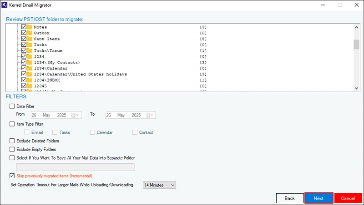Viewport: 364px width, 205px height.
Task: Click the Outbox folder icon
Action: click(x=29, y=33)
